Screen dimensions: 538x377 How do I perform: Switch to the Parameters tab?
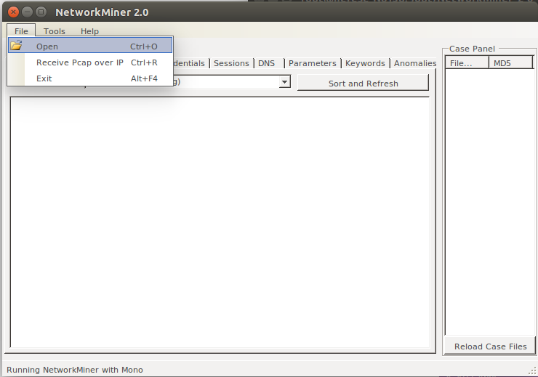[x=312, y=63]
